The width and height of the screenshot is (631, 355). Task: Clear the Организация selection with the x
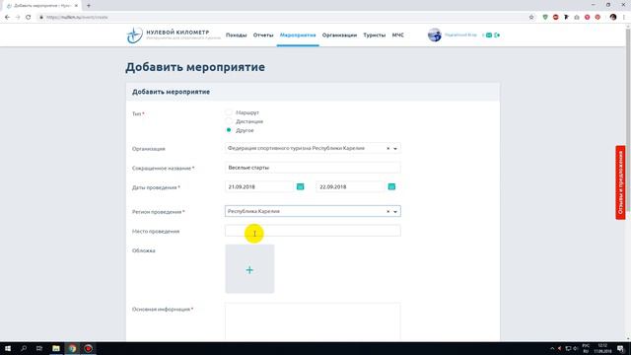pos(387,149)
